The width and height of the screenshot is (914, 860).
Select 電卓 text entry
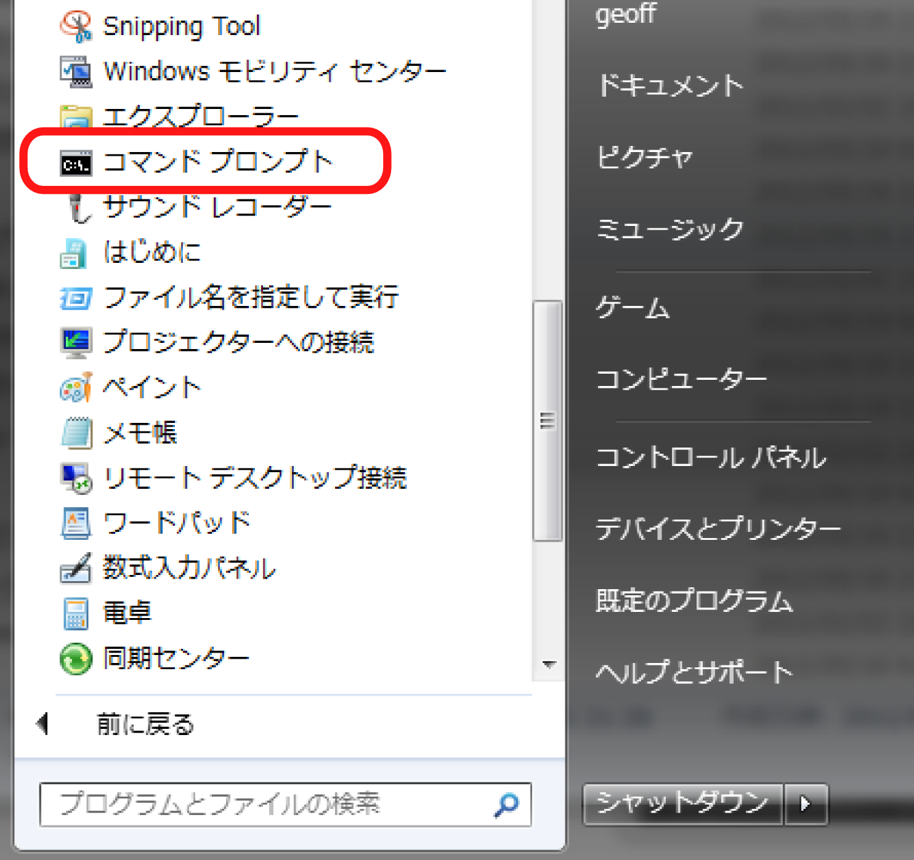(127, 613)
